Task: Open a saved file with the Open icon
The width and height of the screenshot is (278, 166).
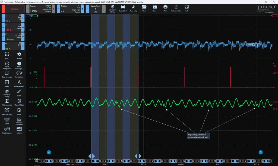Action: (x=144, y=8)
